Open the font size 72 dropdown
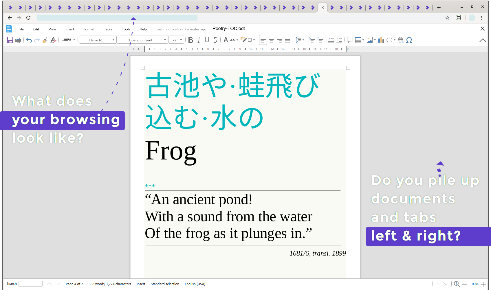This screenshot has height=290, width=491. point(176,40)
